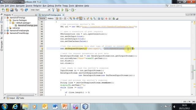The width and height of the screenshot is (196, 110).
Task: Close the NameAndTimeApp.java tab
Action: tap(63, 15)
